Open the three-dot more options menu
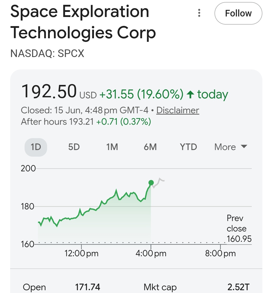Viewport: 273px width, 293px height. (x=199, y=13)
